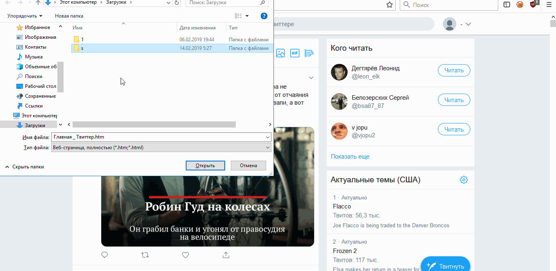Follow Дегтярёв Леонид with Читать

[454, 70]
